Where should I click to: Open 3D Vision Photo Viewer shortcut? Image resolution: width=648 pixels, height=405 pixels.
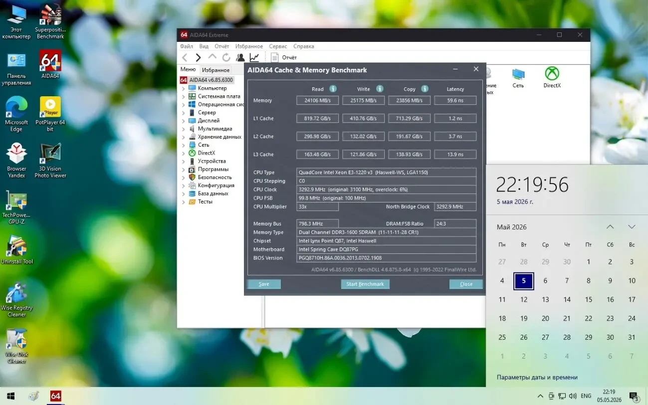tap(50, 161)
